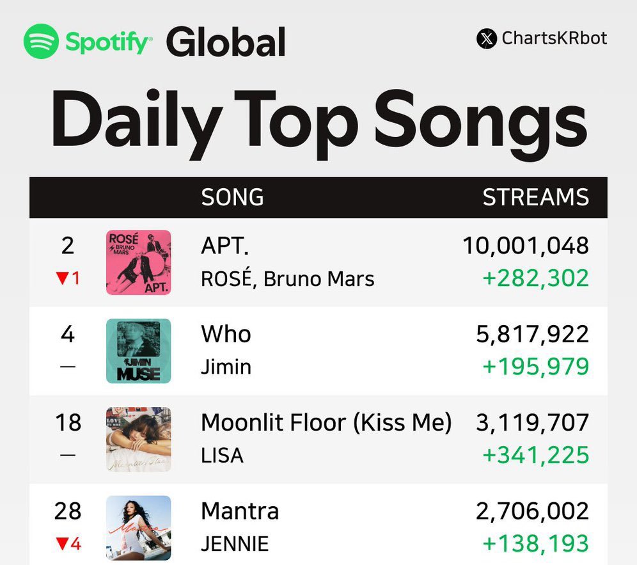Click the red down arrow for Mantra
The width and height of the screenshot is (637, 565).
pos(62,543)
